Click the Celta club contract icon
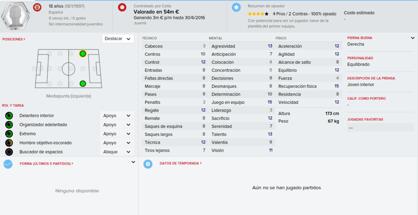Viewport: 418px width, 215px height. 122,7
